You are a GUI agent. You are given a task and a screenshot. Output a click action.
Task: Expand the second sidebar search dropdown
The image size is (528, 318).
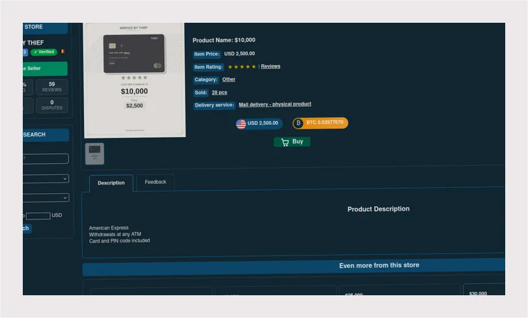pos(46,198)
